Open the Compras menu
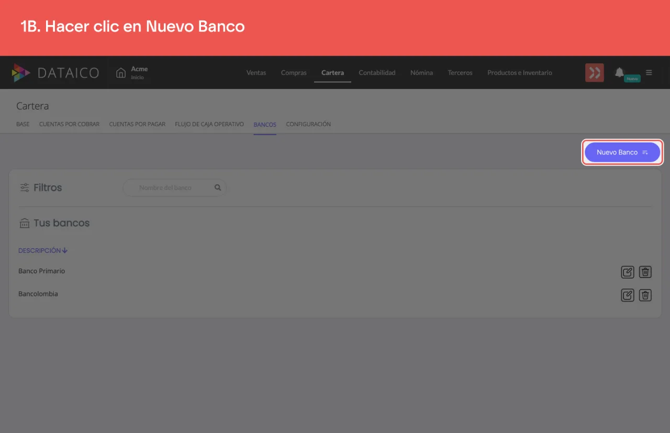 (x=294, y=73)
